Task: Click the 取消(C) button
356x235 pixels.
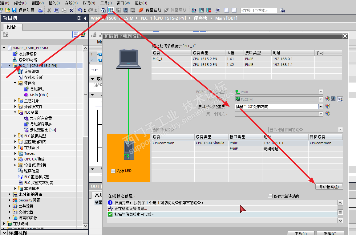Action: 330,233
